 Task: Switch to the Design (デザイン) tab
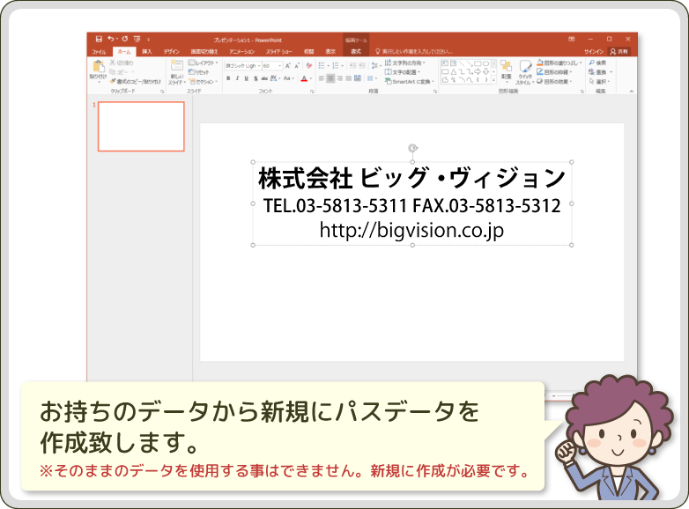click(x=172, y=52)
